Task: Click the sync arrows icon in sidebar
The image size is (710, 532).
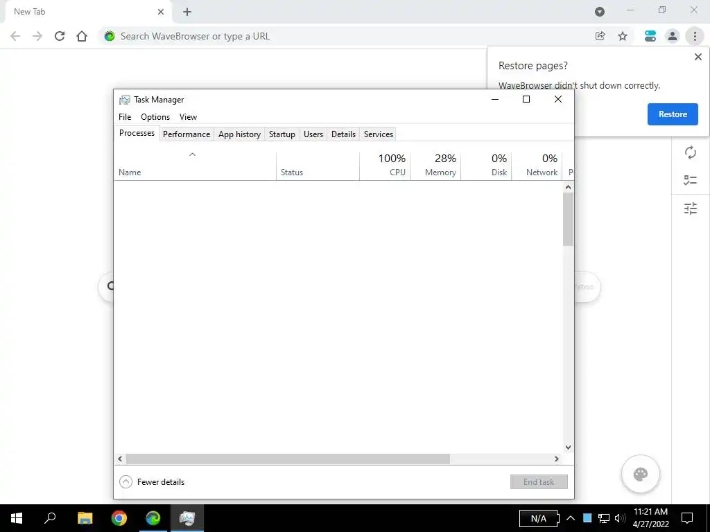Action: (x=690, y=152)
